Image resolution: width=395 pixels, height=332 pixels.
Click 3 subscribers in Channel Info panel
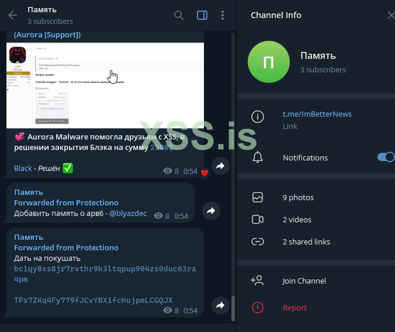coord(323,69)
